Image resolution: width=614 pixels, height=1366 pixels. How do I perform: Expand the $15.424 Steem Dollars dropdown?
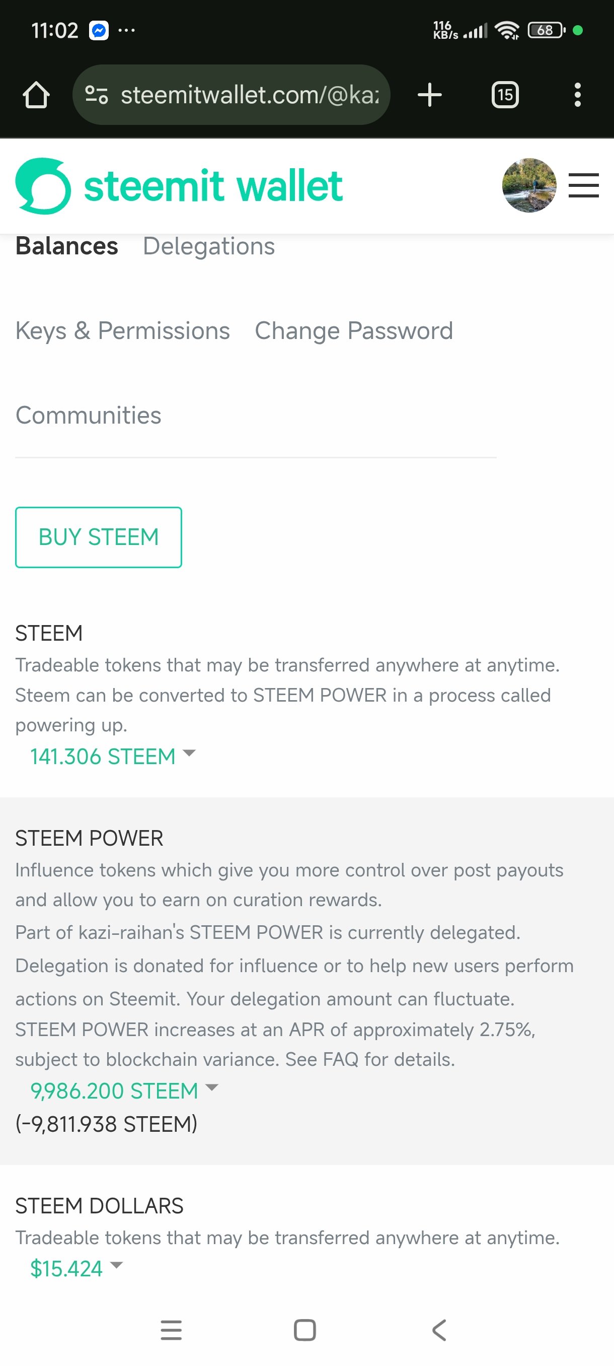click(x=76, y=1269)
